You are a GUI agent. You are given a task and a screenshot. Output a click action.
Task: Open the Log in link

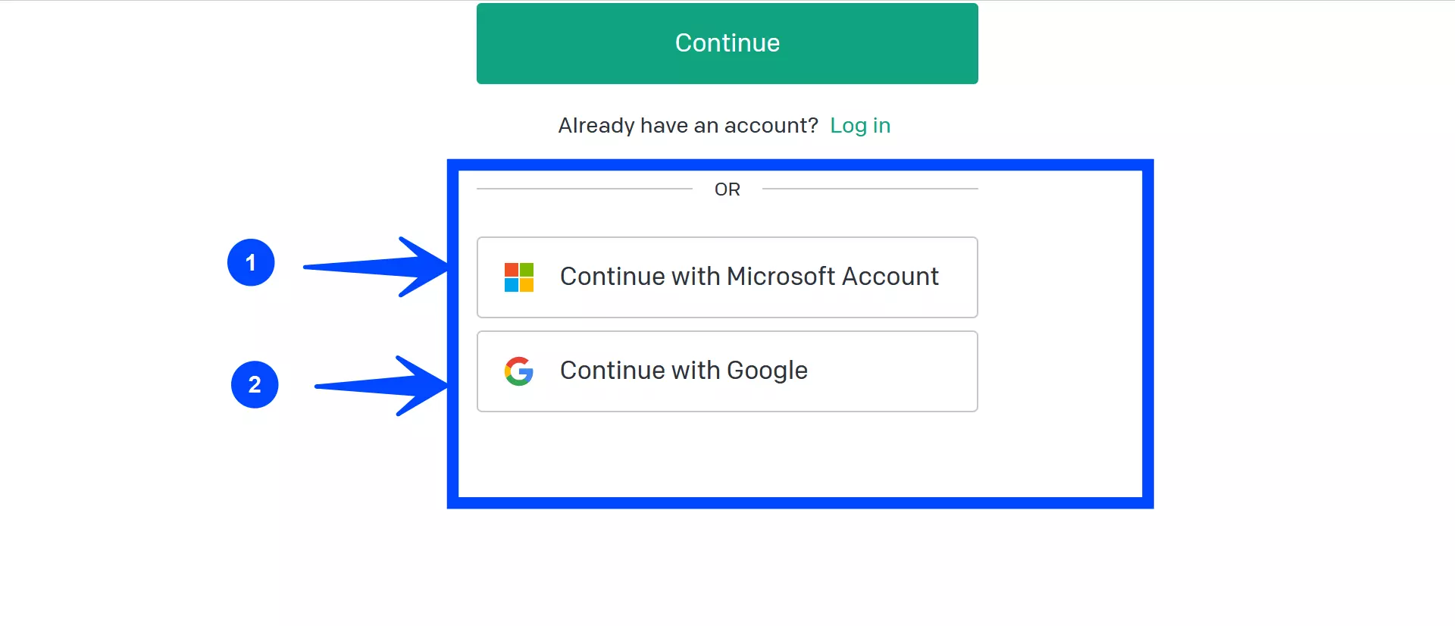(860, 126)
